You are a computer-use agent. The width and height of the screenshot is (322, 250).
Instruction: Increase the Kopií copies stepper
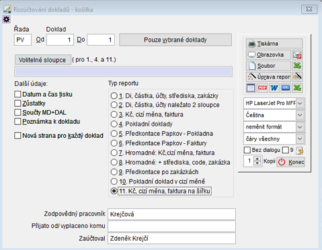click(257, 159)
